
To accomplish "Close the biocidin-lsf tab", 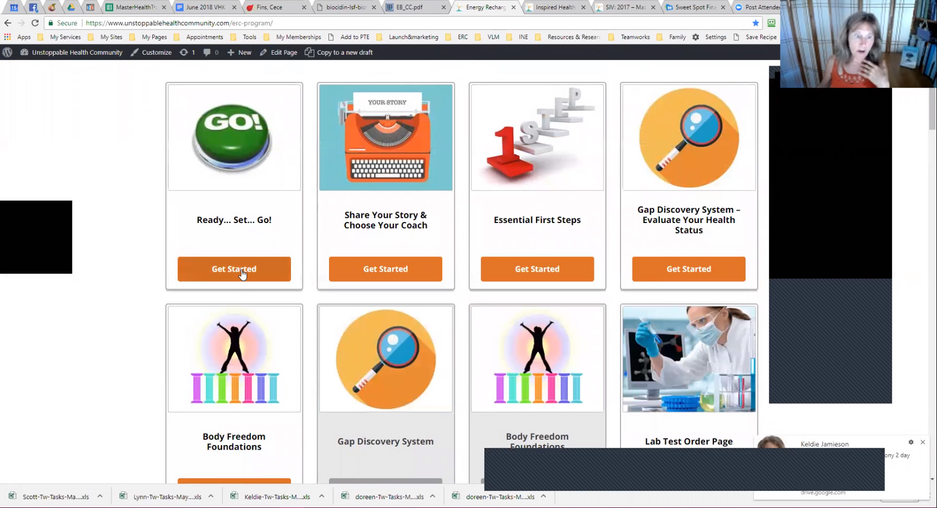I will click(x=374, y=7).
